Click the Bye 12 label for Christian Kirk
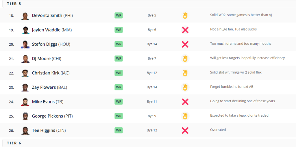This screenshot has height=147, width=296. click(x=152, y=73)
